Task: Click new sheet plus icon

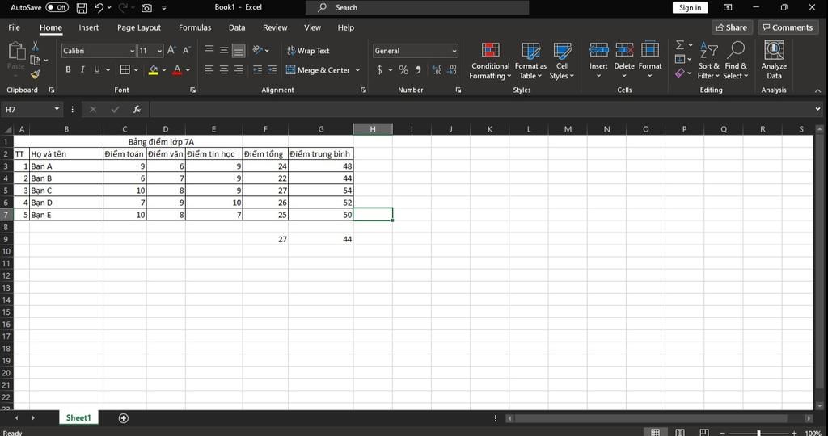Action: (x=124, y=418)
